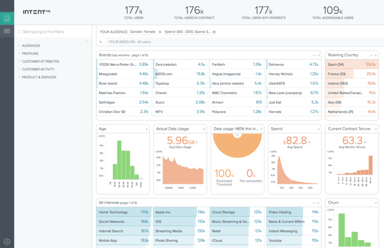Click the Gender: Female audience filter
The image size is (384, 248).
click(142, 32)
